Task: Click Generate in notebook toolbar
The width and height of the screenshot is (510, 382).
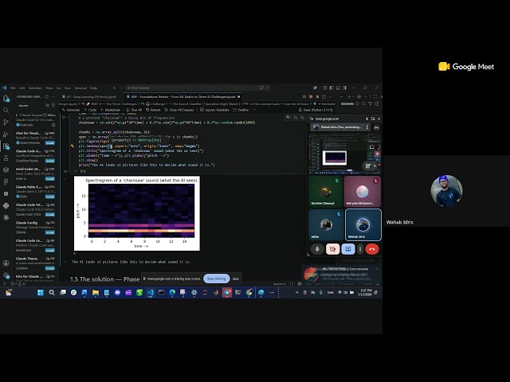Action: 71,110
